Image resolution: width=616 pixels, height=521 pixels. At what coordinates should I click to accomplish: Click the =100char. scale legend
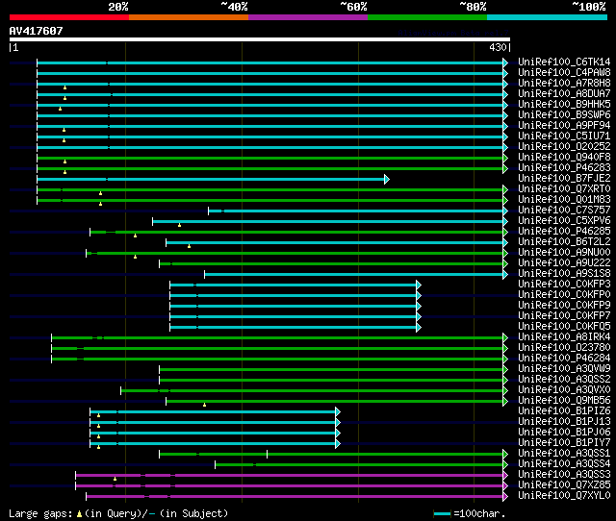tap(470, 513)
